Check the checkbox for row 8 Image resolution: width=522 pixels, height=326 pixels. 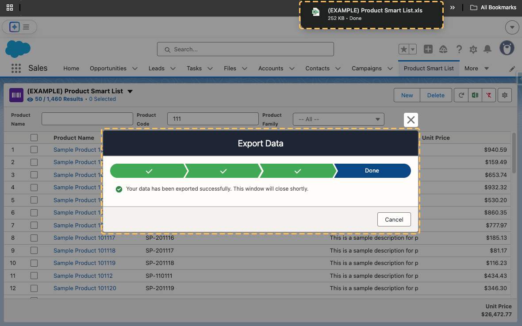coord(34,238)
